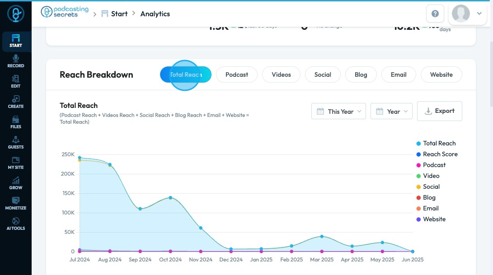Select the Videos tab
This screenshot has height=275, width=493.
click(x=281, y=75)
